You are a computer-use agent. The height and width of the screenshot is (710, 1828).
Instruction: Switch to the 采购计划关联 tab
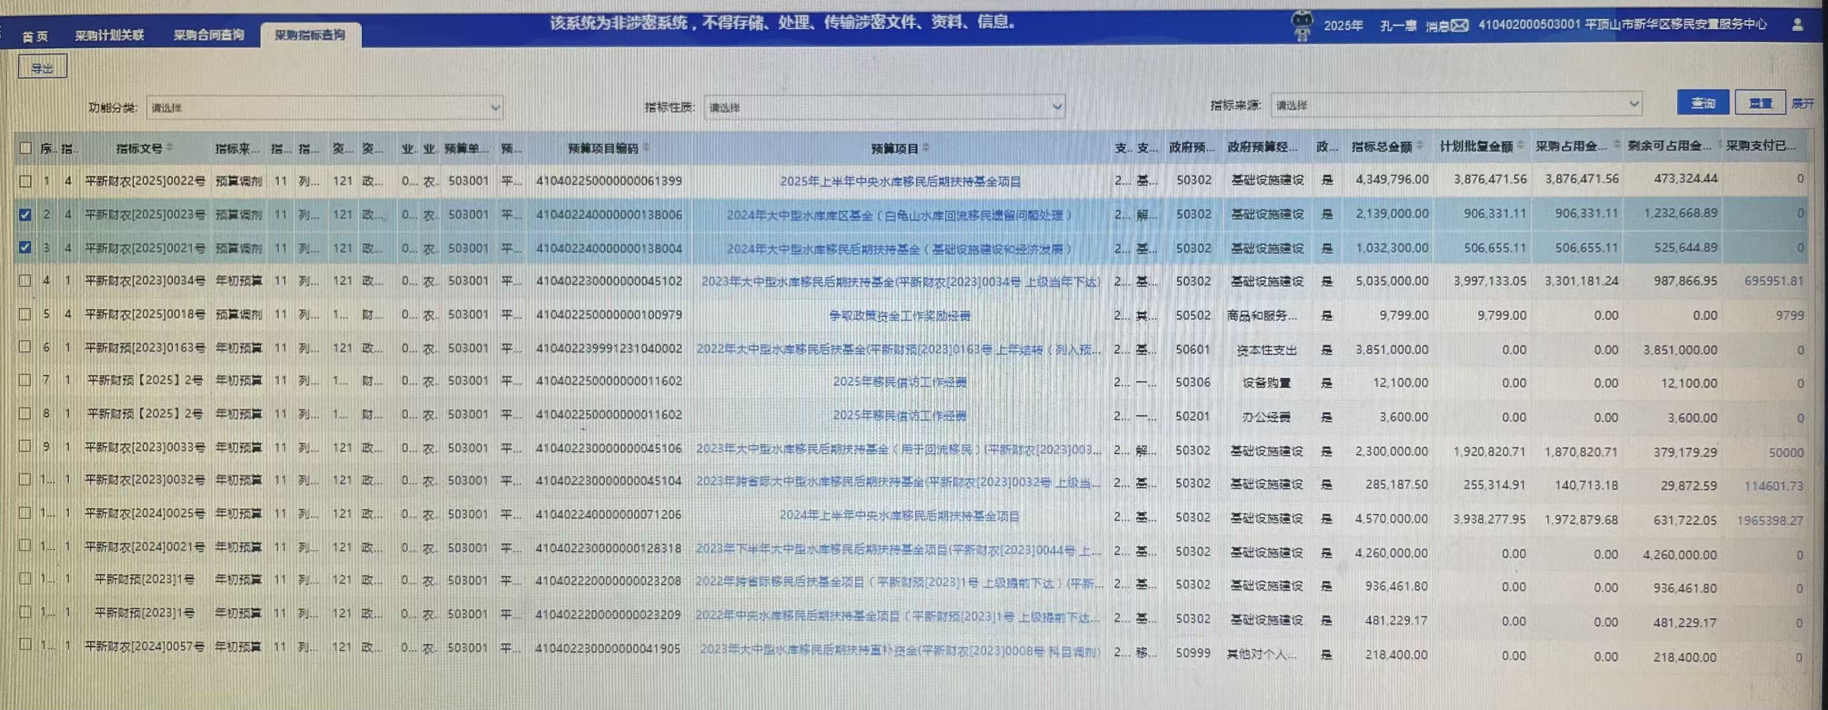(x=109, y=35)
